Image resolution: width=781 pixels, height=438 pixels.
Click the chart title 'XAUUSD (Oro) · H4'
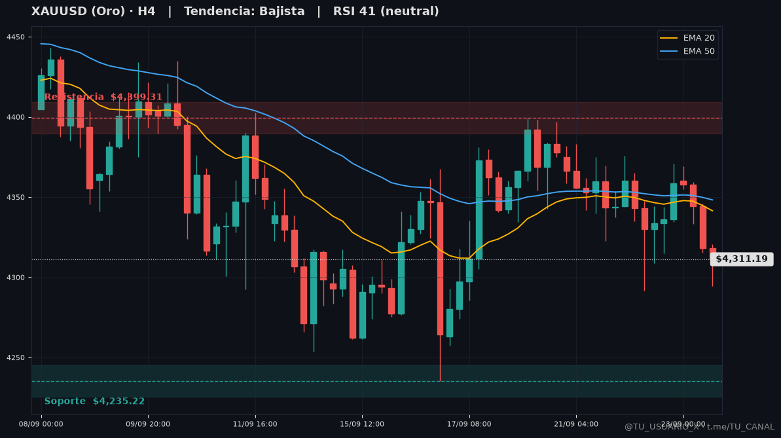click(93, 11)
